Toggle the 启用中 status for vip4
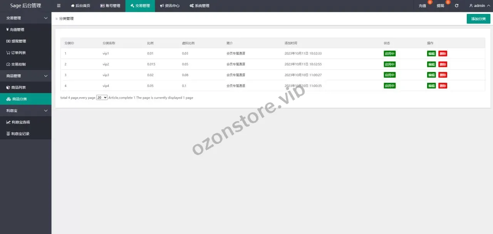Screen dimensions: 493x234 click(x=389, y=86)
